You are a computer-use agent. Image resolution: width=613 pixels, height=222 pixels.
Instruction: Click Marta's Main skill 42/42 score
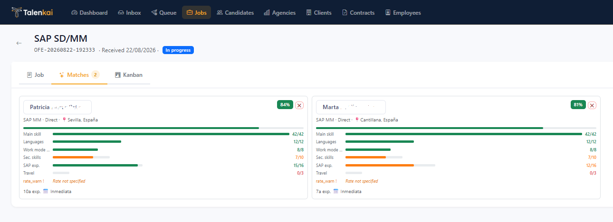[x=591, y=134]
